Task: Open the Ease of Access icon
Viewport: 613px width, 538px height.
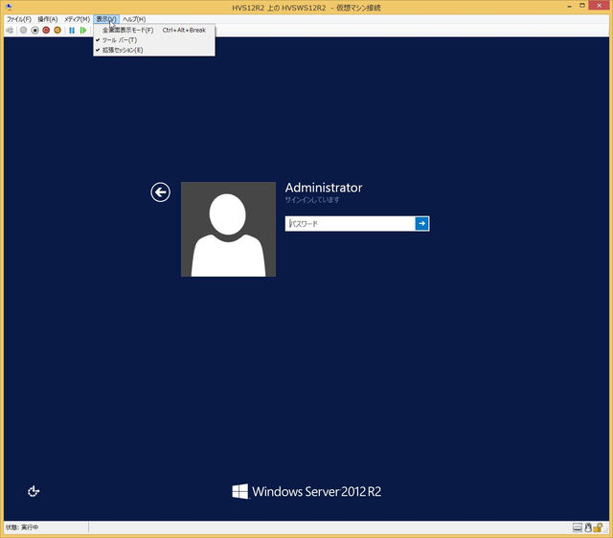Action: (34, 491)
